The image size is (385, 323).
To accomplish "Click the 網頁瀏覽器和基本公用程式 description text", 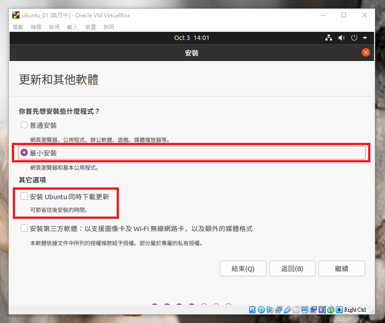I will click(64, 168).
